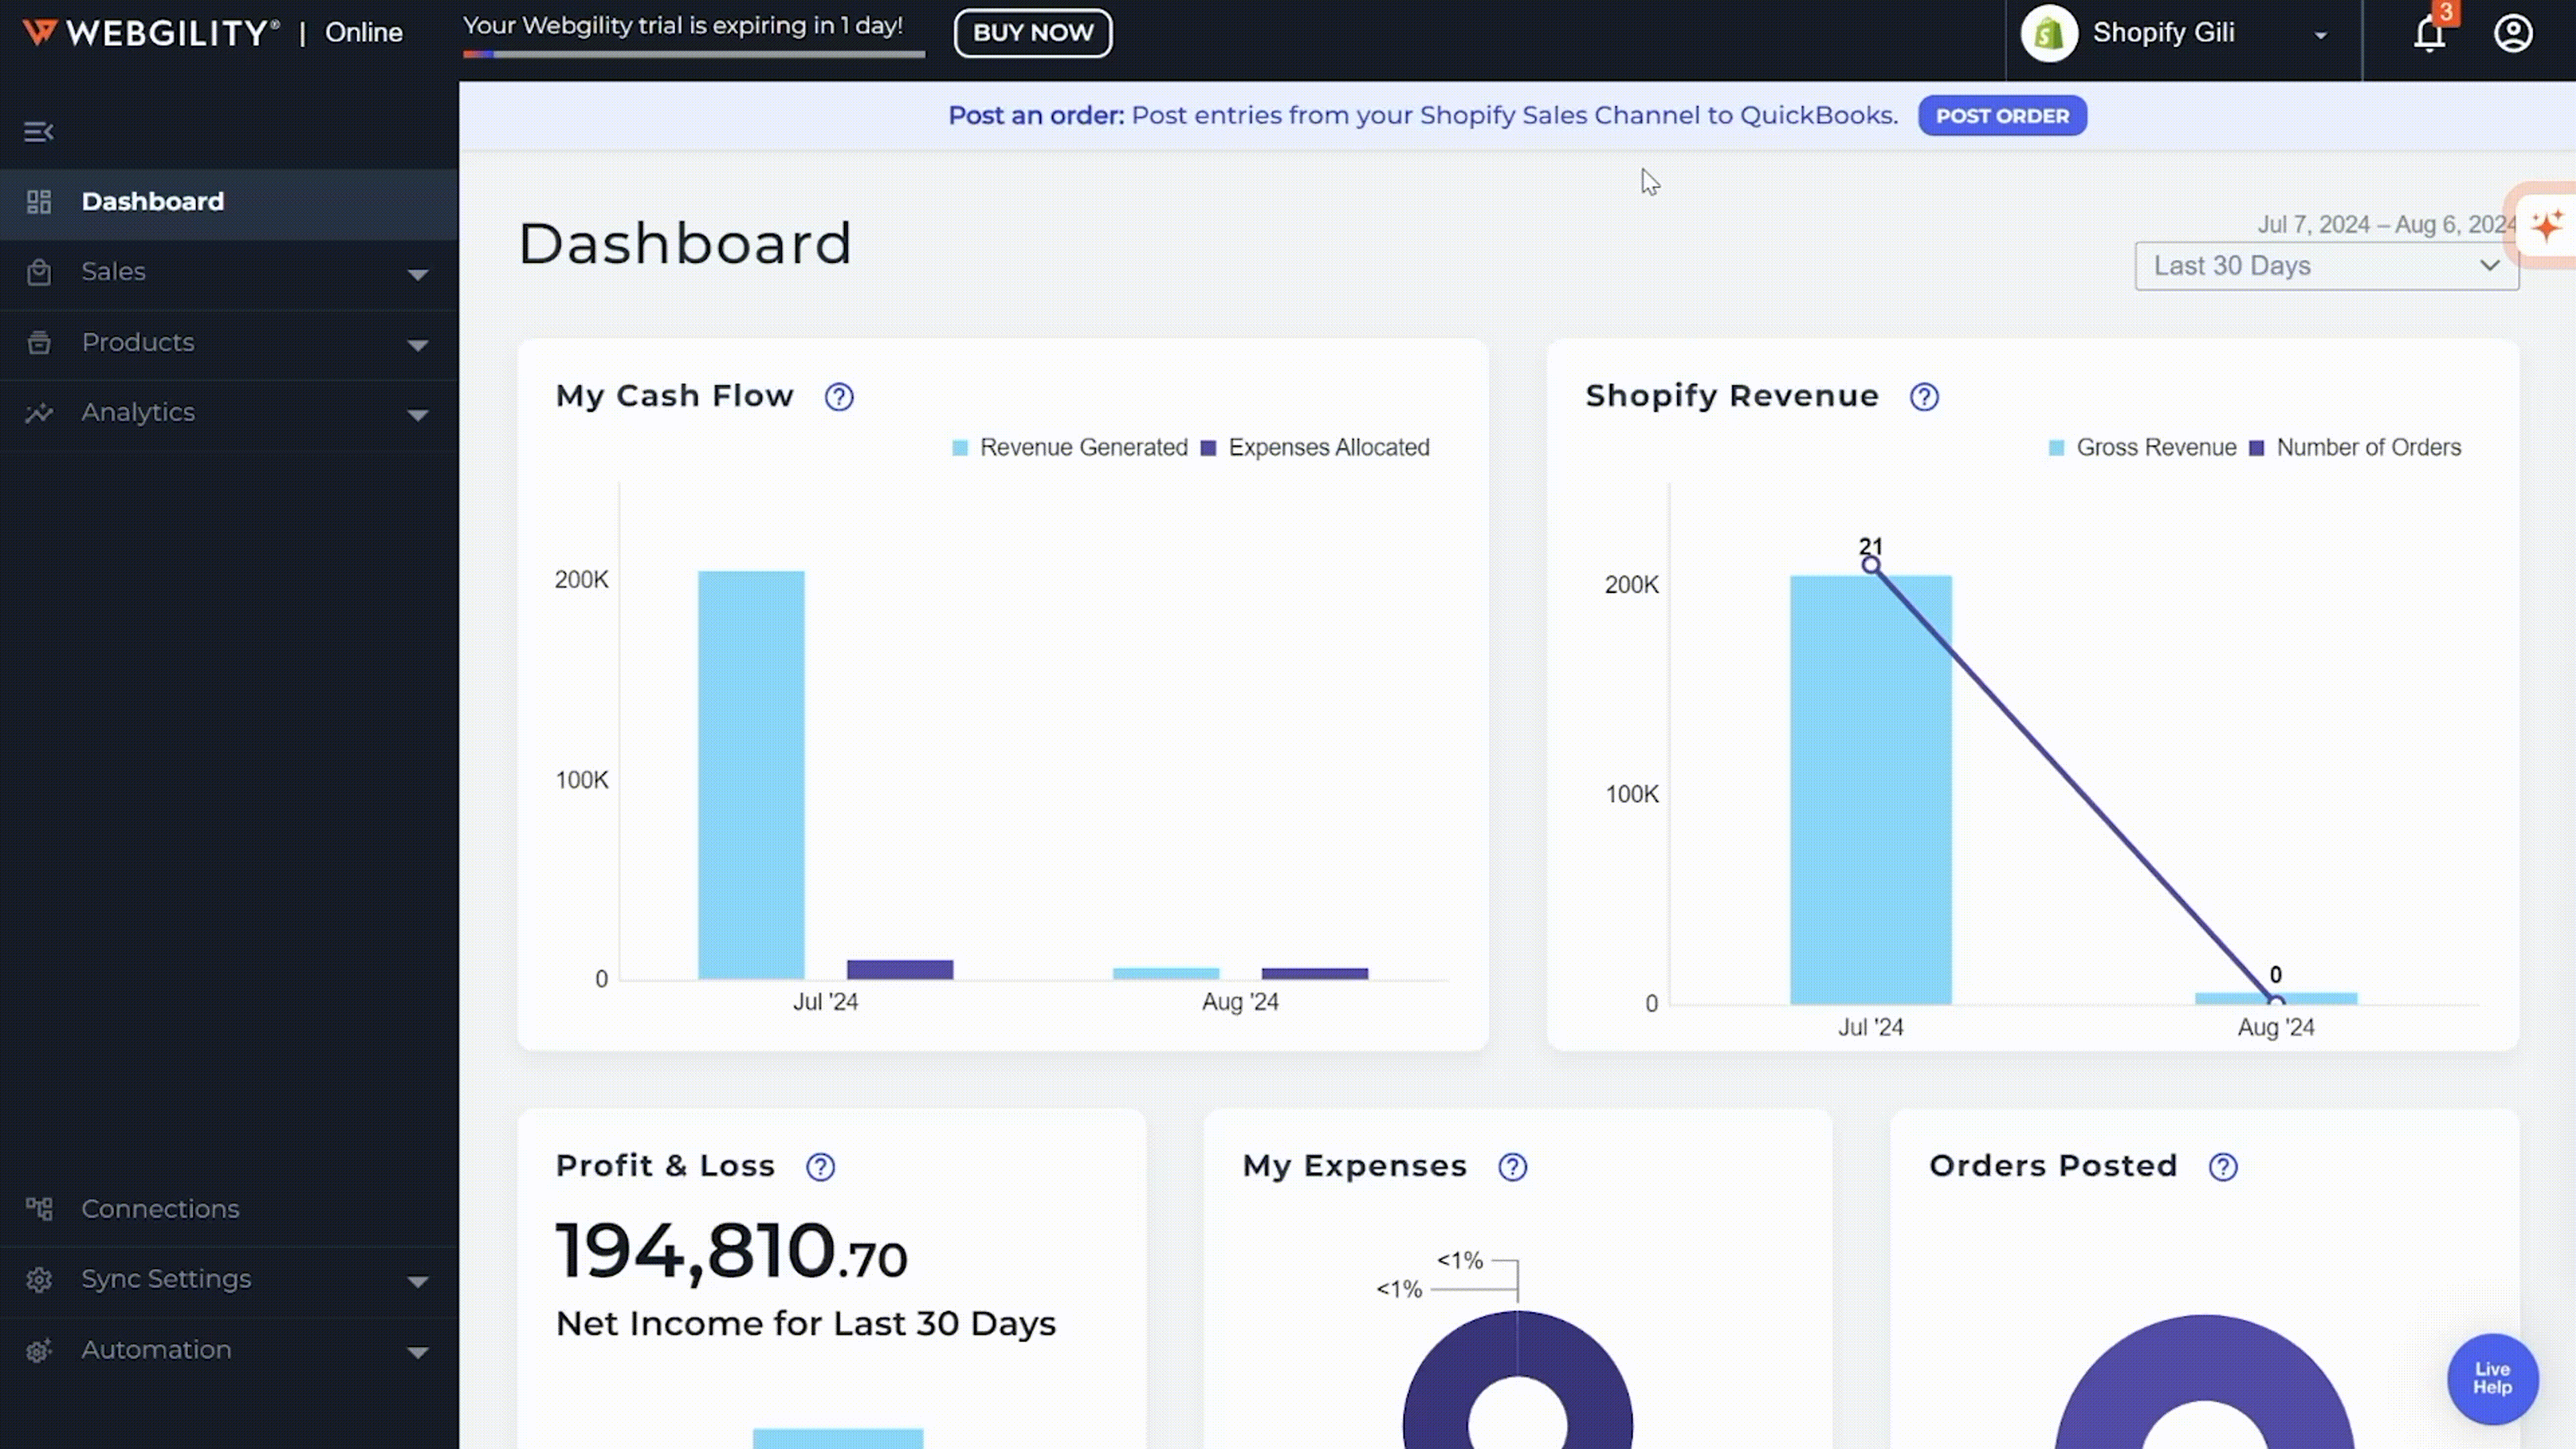2576x1449 pixels.
Task: Open the Sales section icon
Action: point(39,271)
